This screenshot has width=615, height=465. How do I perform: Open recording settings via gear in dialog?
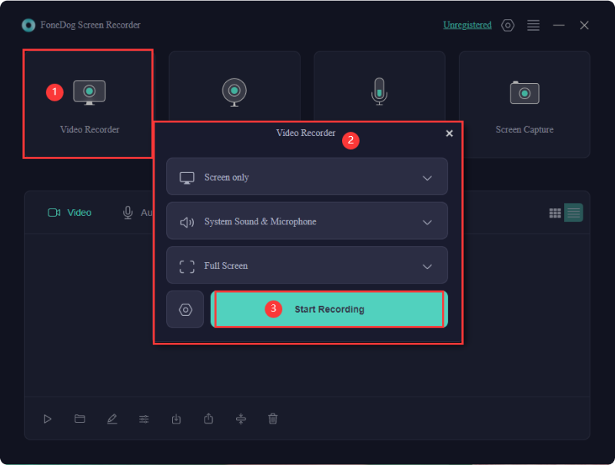pos(184,308)
